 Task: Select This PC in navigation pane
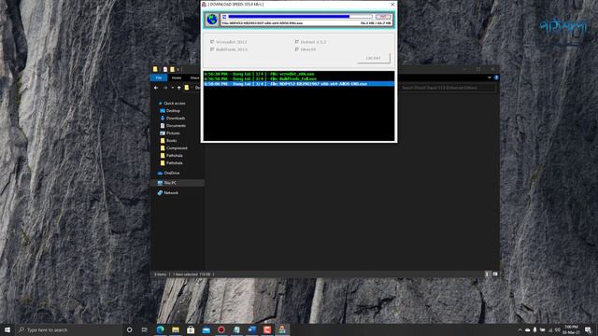(x=178, y=183)
